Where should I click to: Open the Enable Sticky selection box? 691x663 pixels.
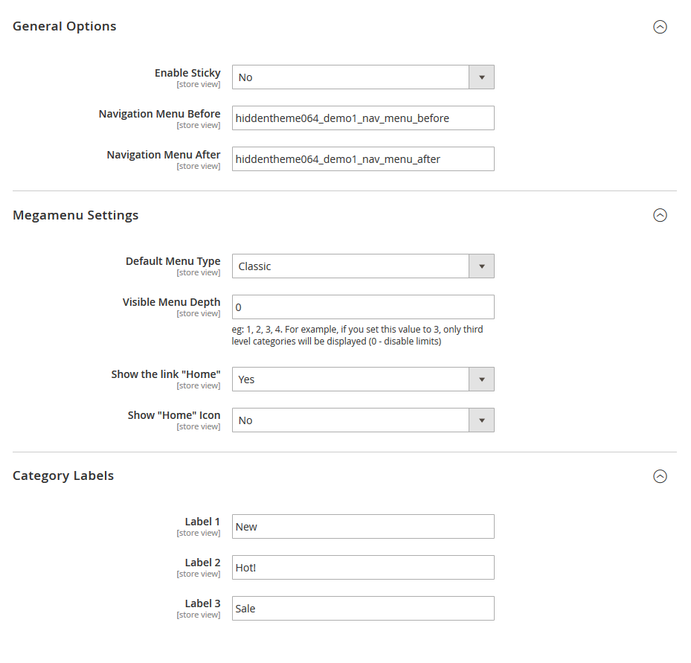(350, 77)
